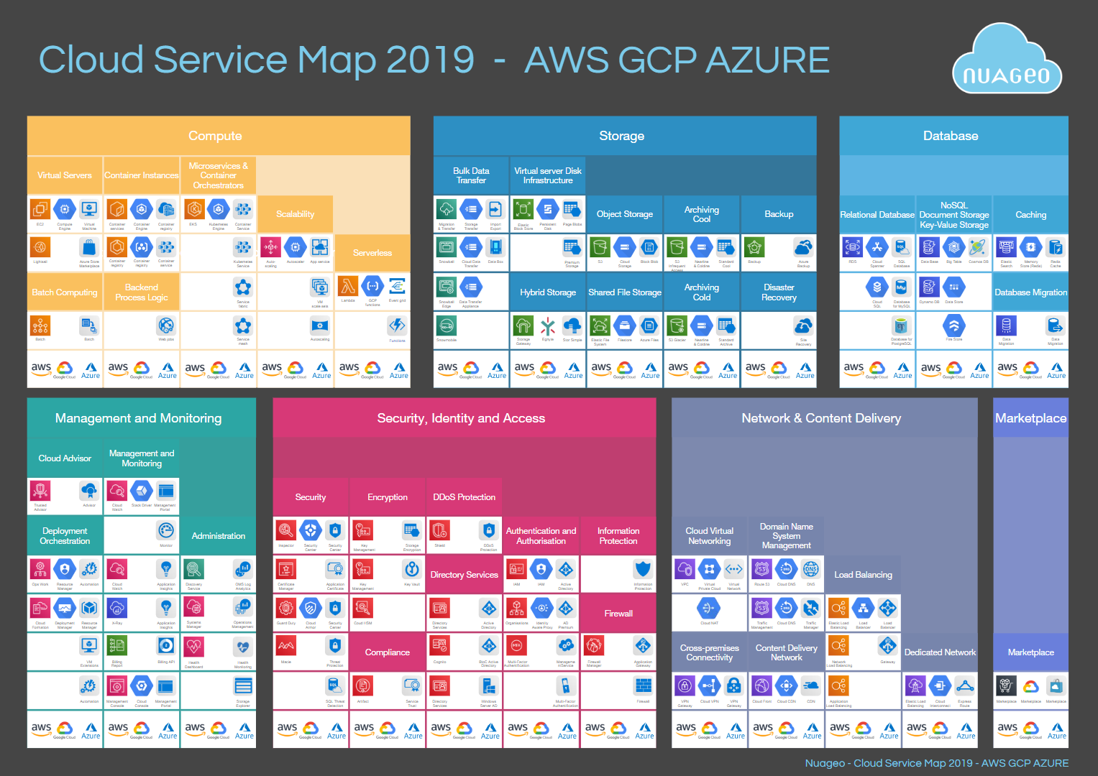
Task: Select the Azure Store Marketplace shopping bag icon
Action: (89, 248)
